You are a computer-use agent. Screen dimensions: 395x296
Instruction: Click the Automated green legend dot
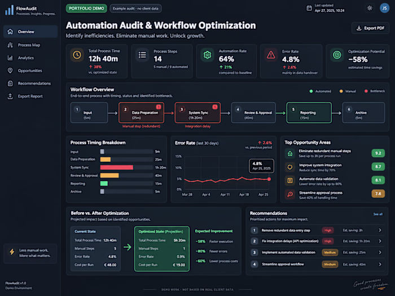[311, 91]
